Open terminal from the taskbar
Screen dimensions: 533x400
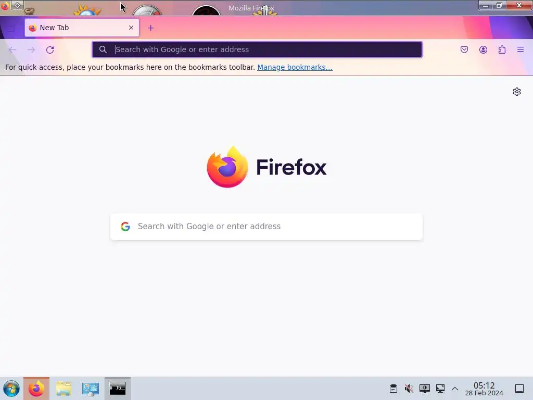click(x=118, y=389)
